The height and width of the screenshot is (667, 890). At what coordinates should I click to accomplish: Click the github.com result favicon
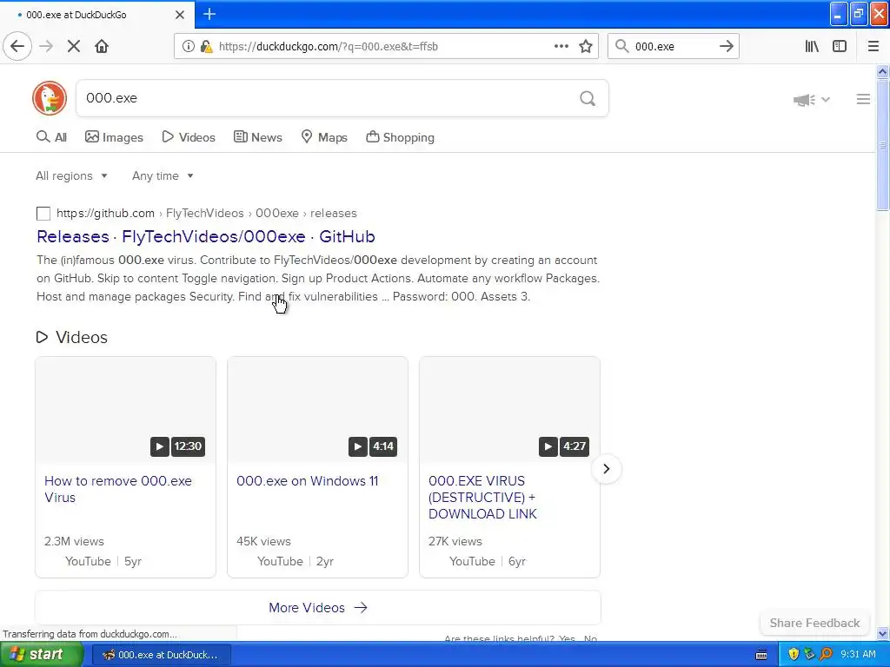43,214
